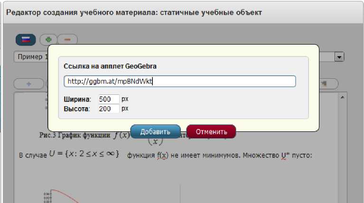
Task: Click the partly hidden toolbar icon right of dialog
Action: coord(328,83)
